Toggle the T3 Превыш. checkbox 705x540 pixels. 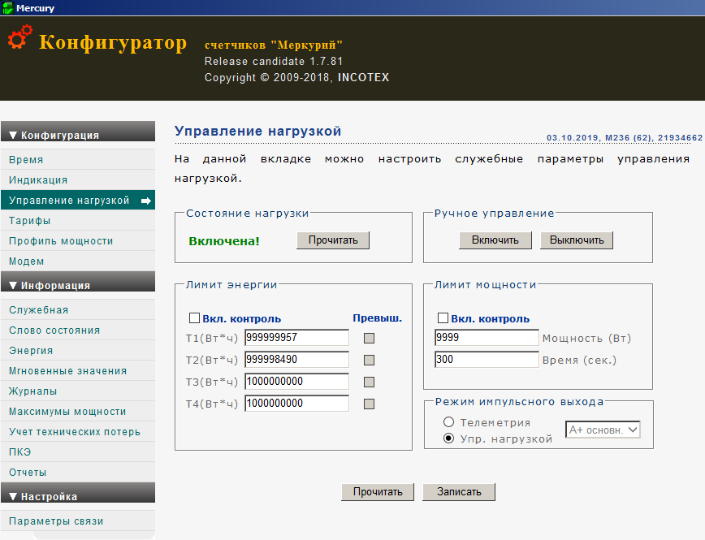coord(369,382)
